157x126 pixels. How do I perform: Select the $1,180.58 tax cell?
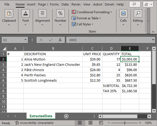130,91
